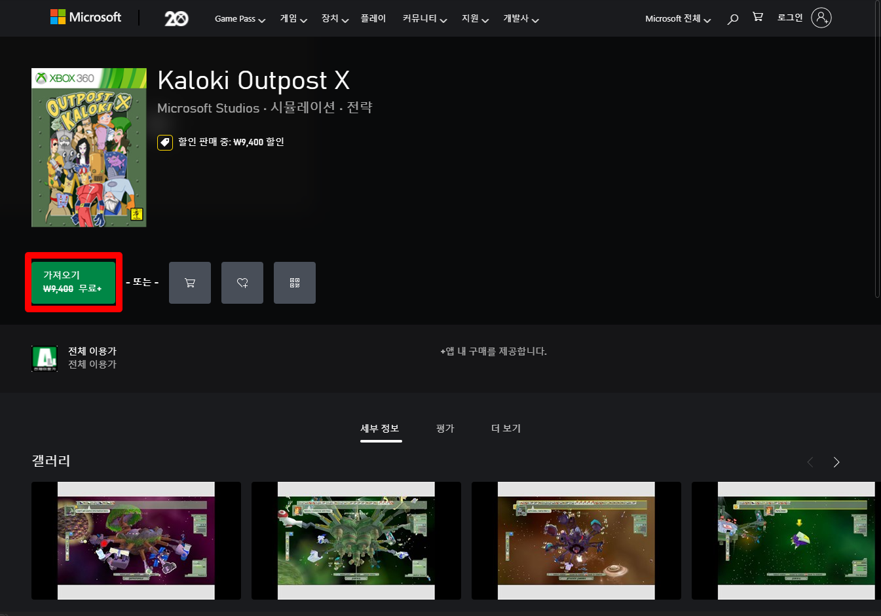Click the page vertical scrollbar
Screen dimensions: 881x616
pos(878,151)
